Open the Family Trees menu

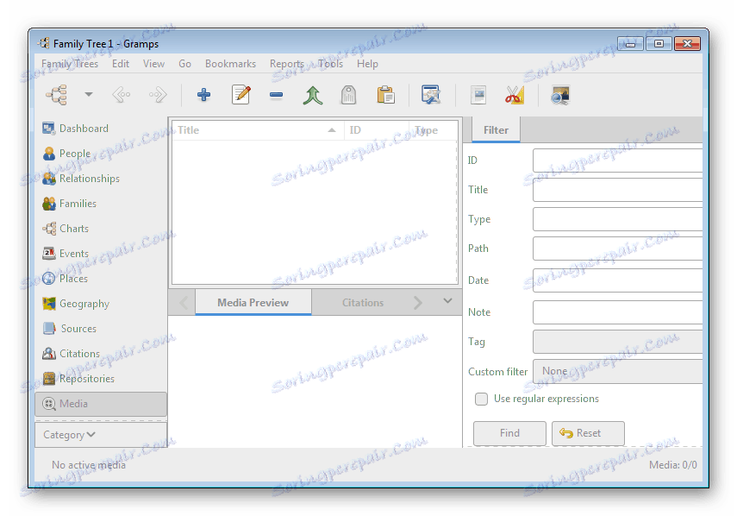point(70,64)
